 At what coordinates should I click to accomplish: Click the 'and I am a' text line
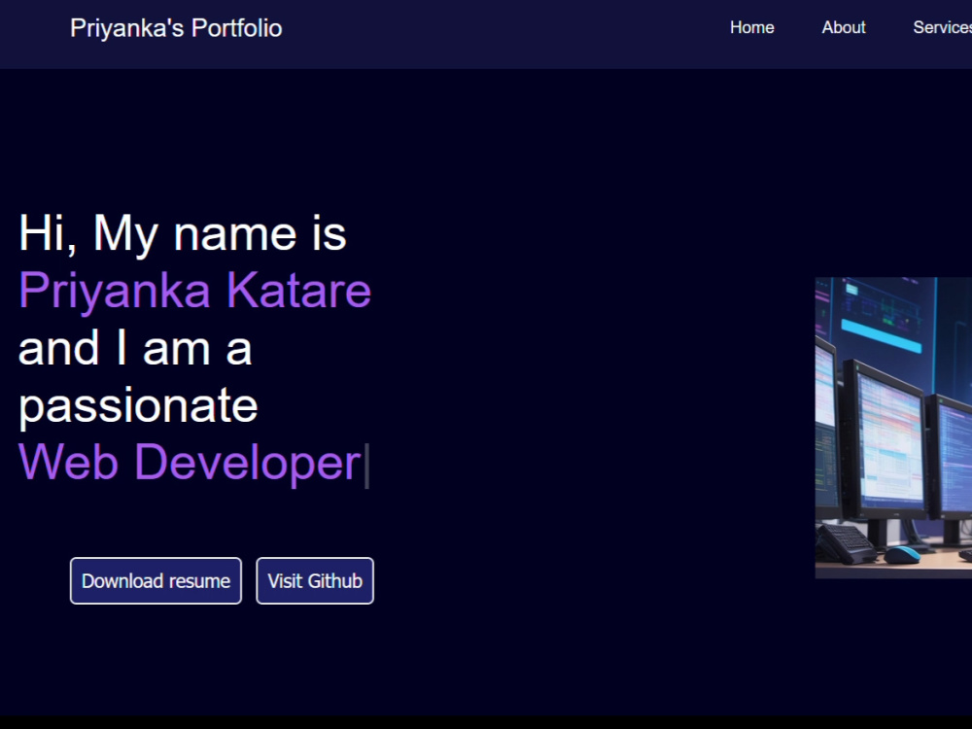(135, 348)
